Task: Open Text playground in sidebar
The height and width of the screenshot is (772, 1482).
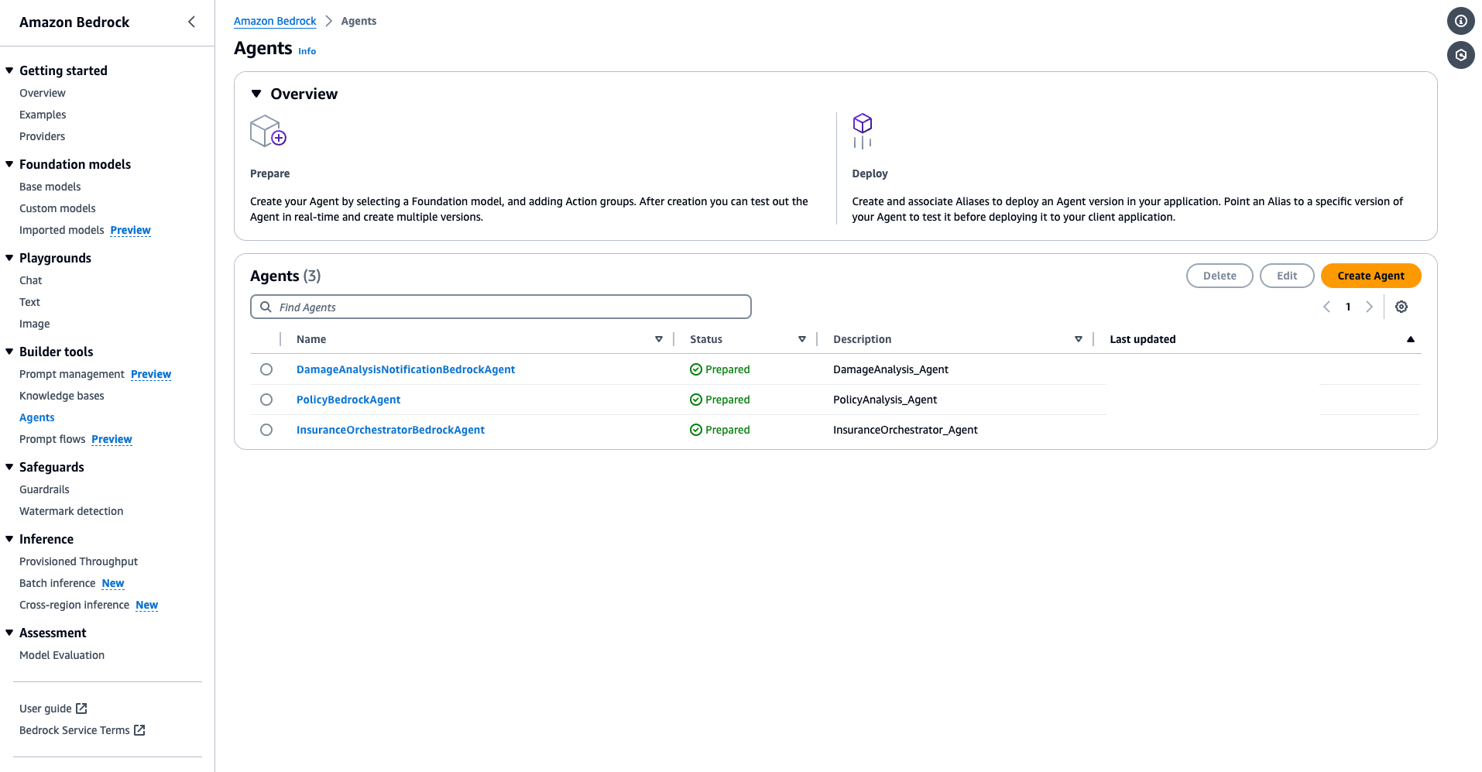Action: pyautogui.click(x=29, y=302)
